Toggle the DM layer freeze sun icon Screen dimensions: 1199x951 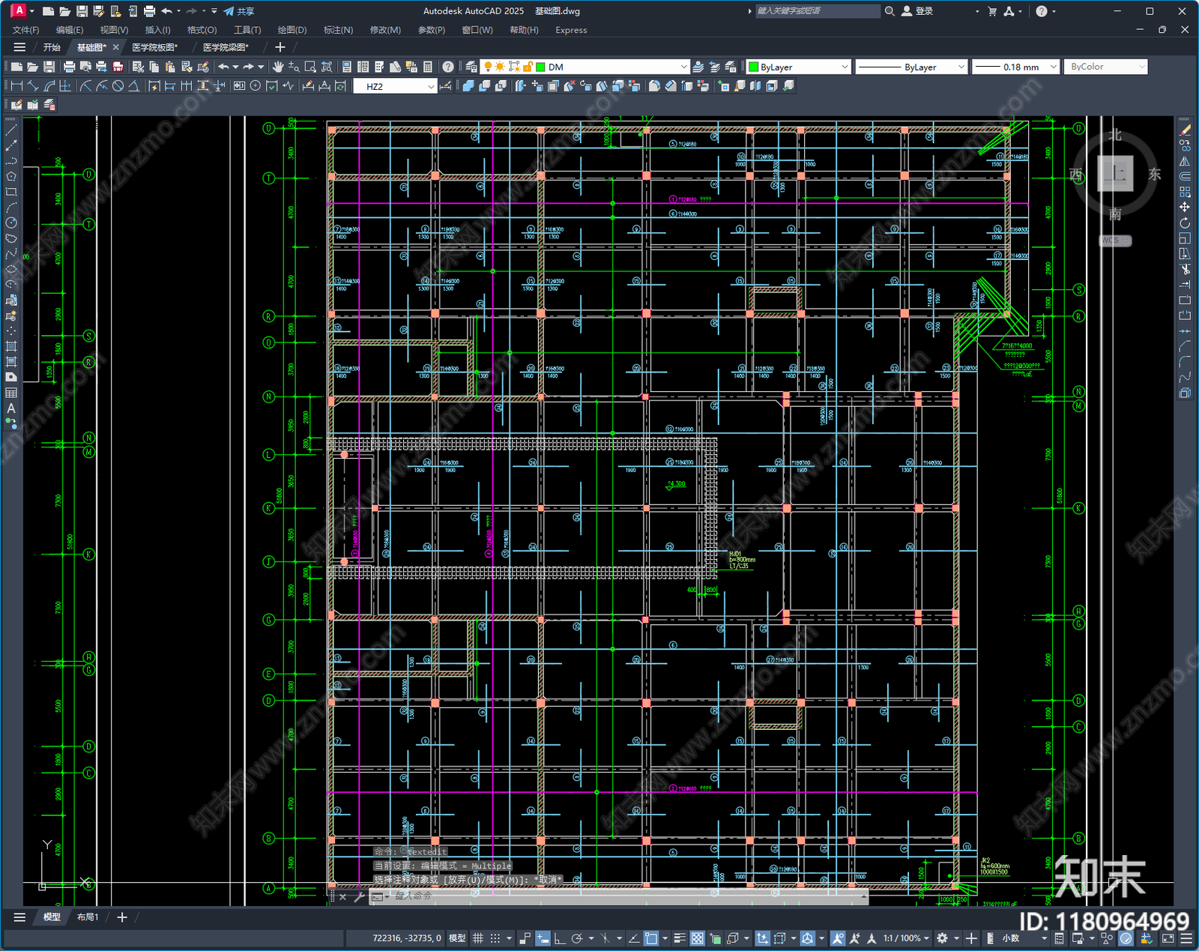500,67
